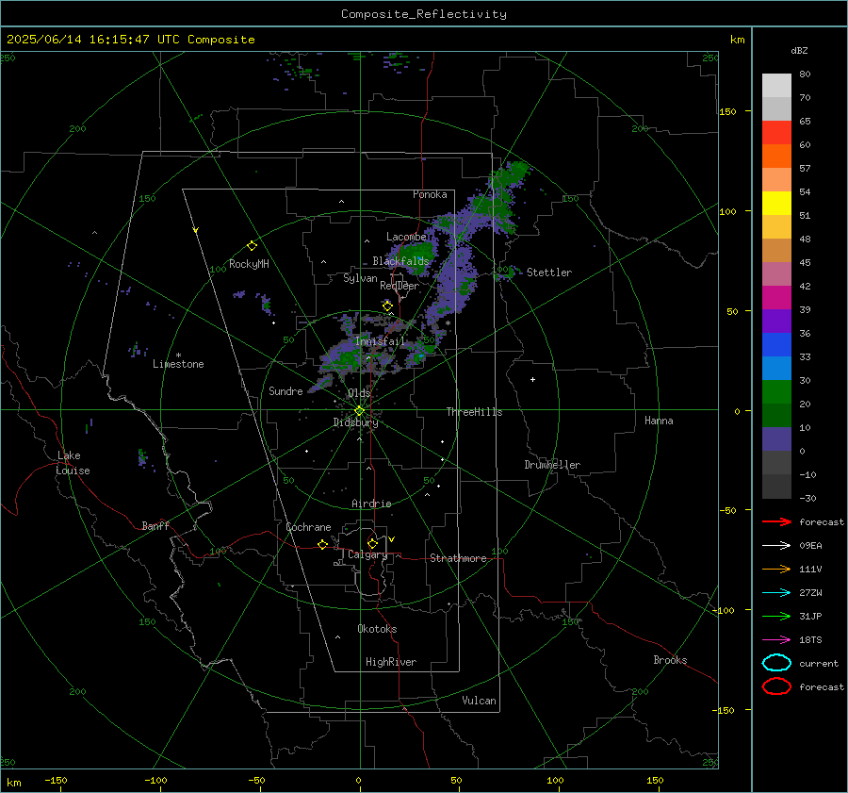Click the Brooks label
848x793 pixels.
[x=670, y=660]
